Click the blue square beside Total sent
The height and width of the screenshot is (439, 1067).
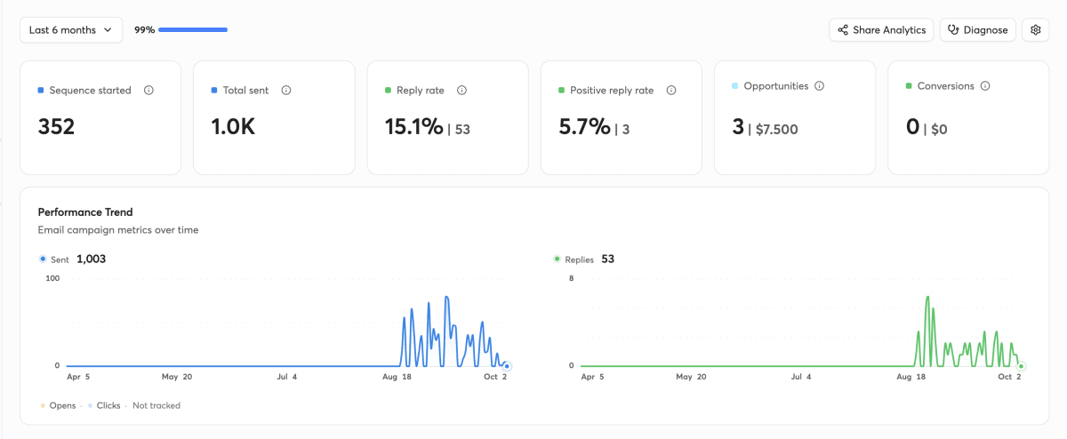tap(214, 90)
